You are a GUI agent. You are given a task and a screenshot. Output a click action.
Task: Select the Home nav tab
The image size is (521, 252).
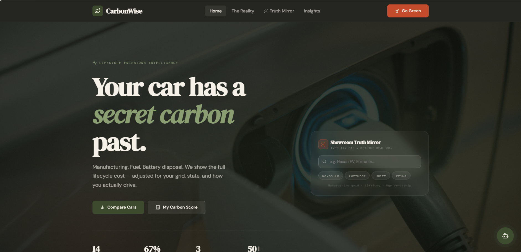[216, 11]
